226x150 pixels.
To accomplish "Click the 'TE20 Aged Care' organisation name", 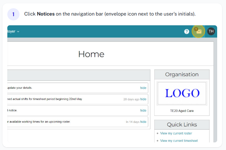I will [182, 111].
